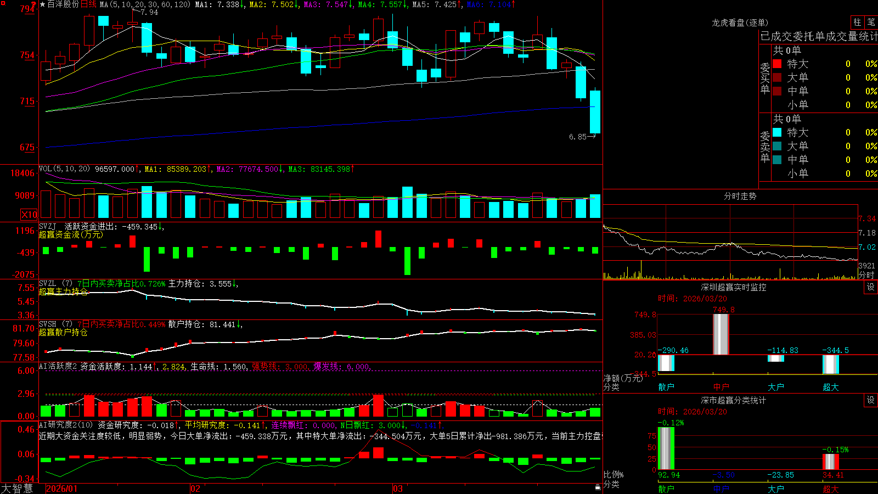Click the SVZL indicator name
Screen dimensions: 878x494
point(48,284)
